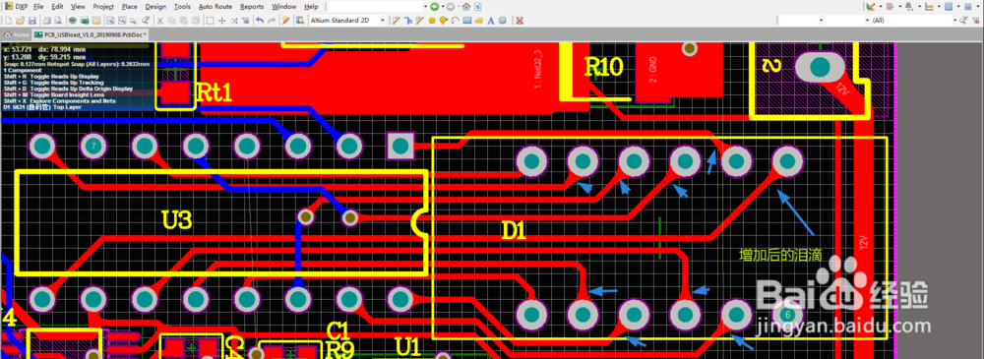Click the Open document folder icon
The height and width of the screenshot is (359, 984).
20,21
